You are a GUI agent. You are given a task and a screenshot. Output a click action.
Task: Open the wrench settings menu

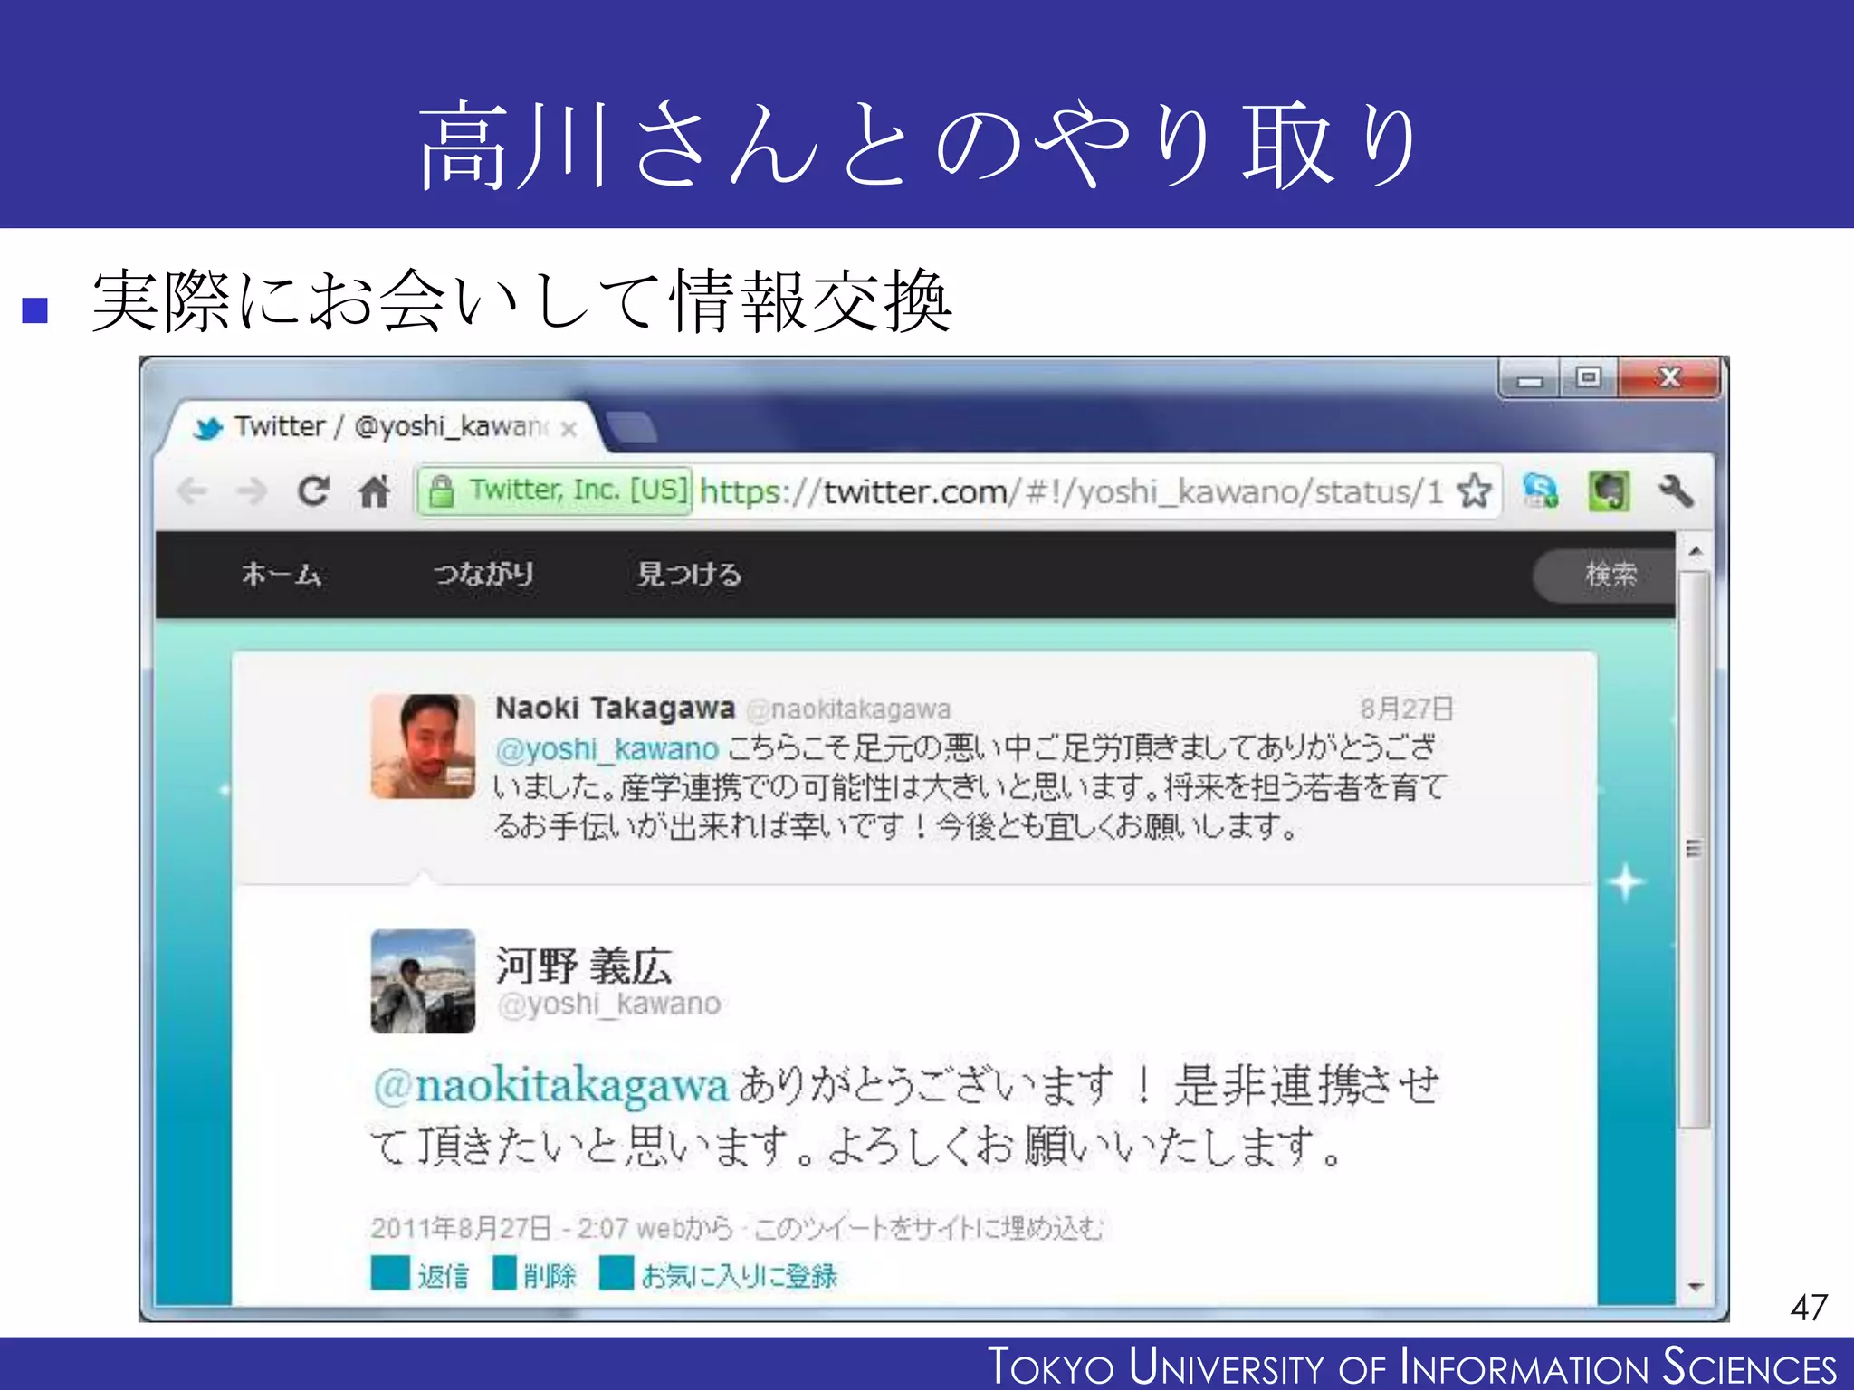coord(1676,491)
